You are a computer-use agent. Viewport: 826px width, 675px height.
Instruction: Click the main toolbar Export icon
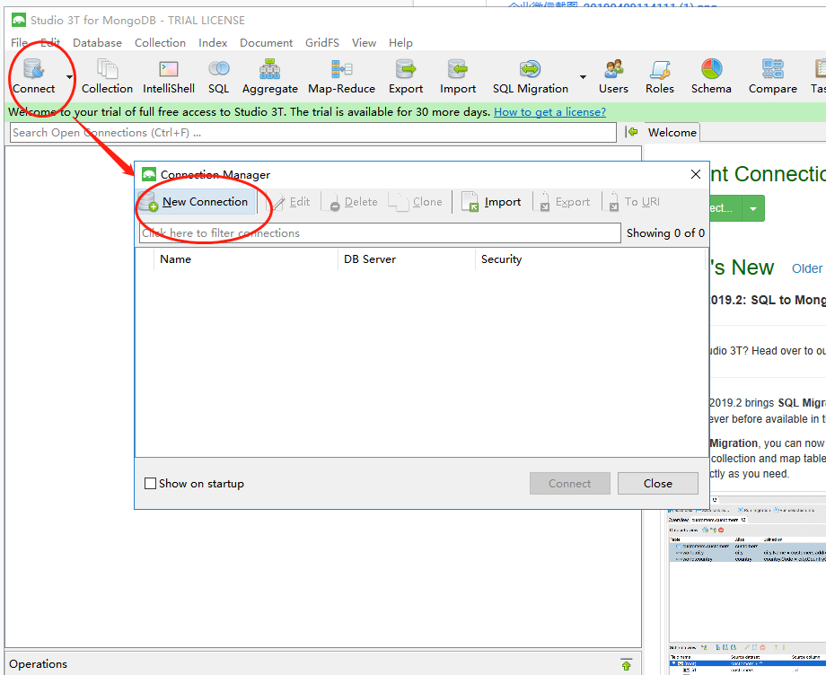click(x=406, y=76)
